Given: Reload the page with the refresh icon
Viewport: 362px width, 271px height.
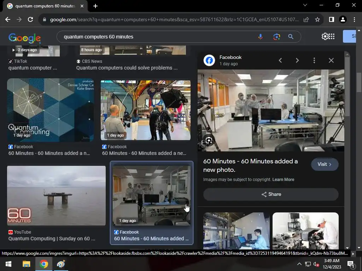Looking at the screenshot, I should (30, 20).
